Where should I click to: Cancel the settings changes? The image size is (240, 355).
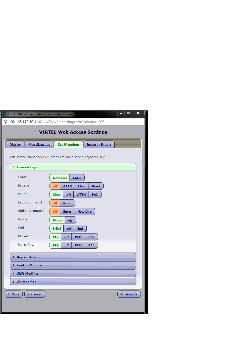pos(34,294)
